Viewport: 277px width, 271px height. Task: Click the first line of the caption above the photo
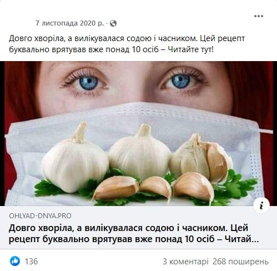[x=127, y=38]
